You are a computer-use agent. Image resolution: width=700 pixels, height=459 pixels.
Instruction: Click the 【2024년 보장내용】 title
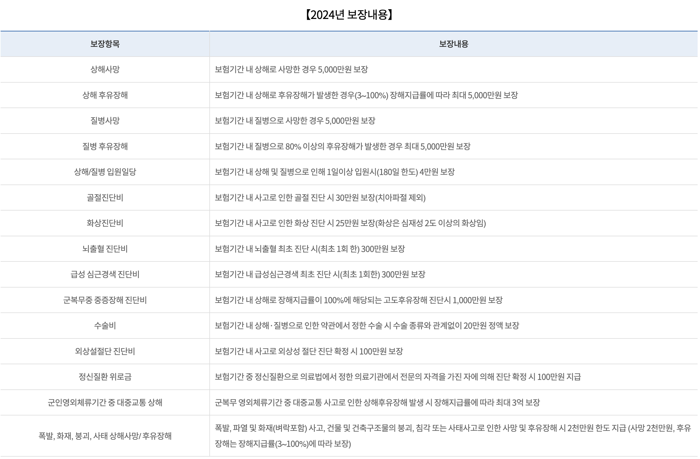tap(349, 15)
